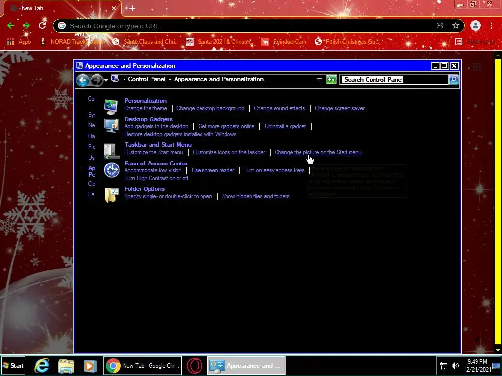The image size is (502, 376).
Task: Open Polish Christmas Gui... bookmark
Action: point(347,42)
